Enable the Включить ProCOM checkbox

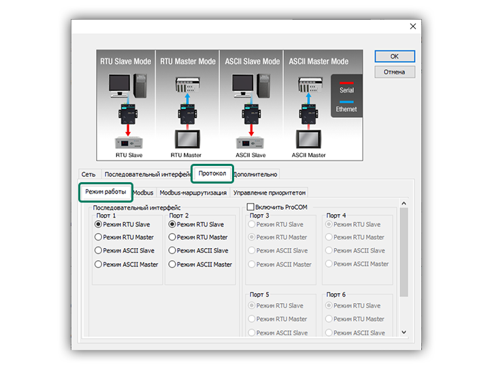coord(250,206)
